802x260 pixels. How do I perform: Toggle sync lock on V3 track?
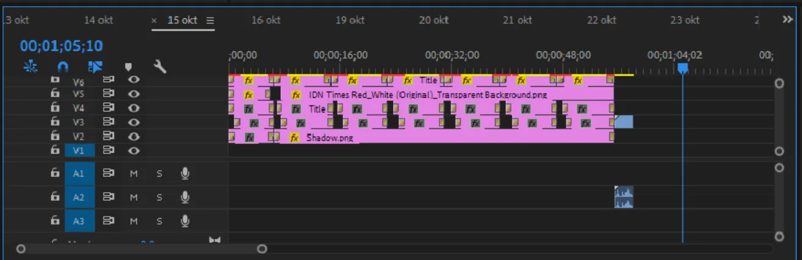point(109,122)
